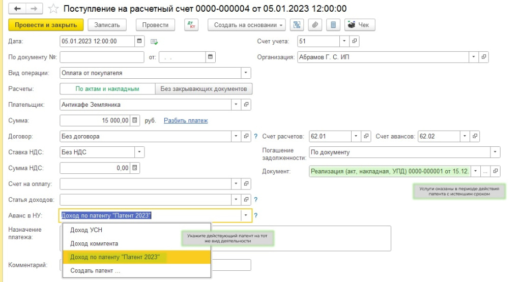521x282 pixels.
Task: Click the Дт/Кт postings icon
Action: 191,25
